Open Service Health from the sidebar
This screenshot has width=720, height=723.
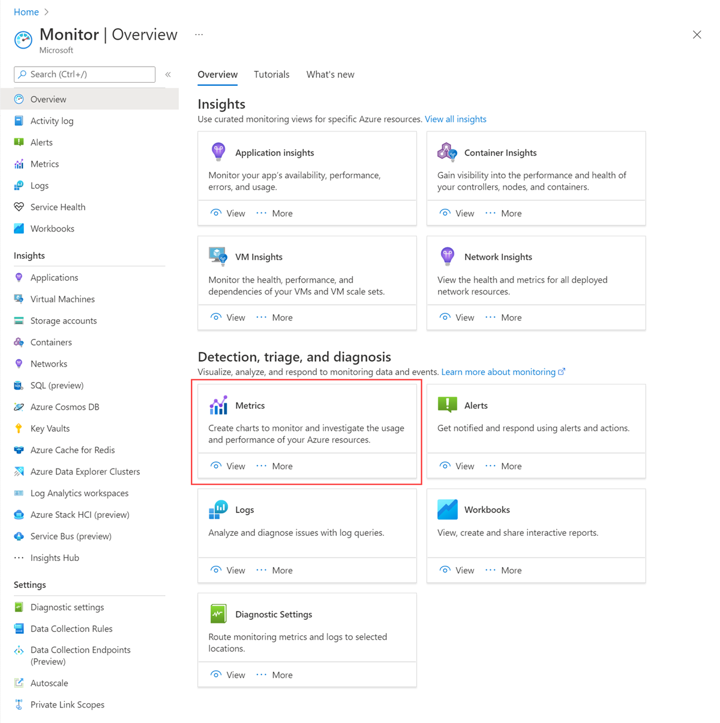click(x=57, y=207)
